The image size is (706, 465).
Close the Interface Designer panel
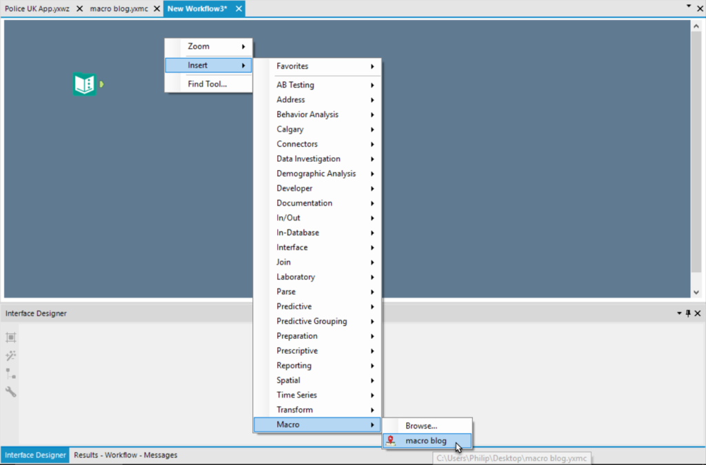[698, 313]
